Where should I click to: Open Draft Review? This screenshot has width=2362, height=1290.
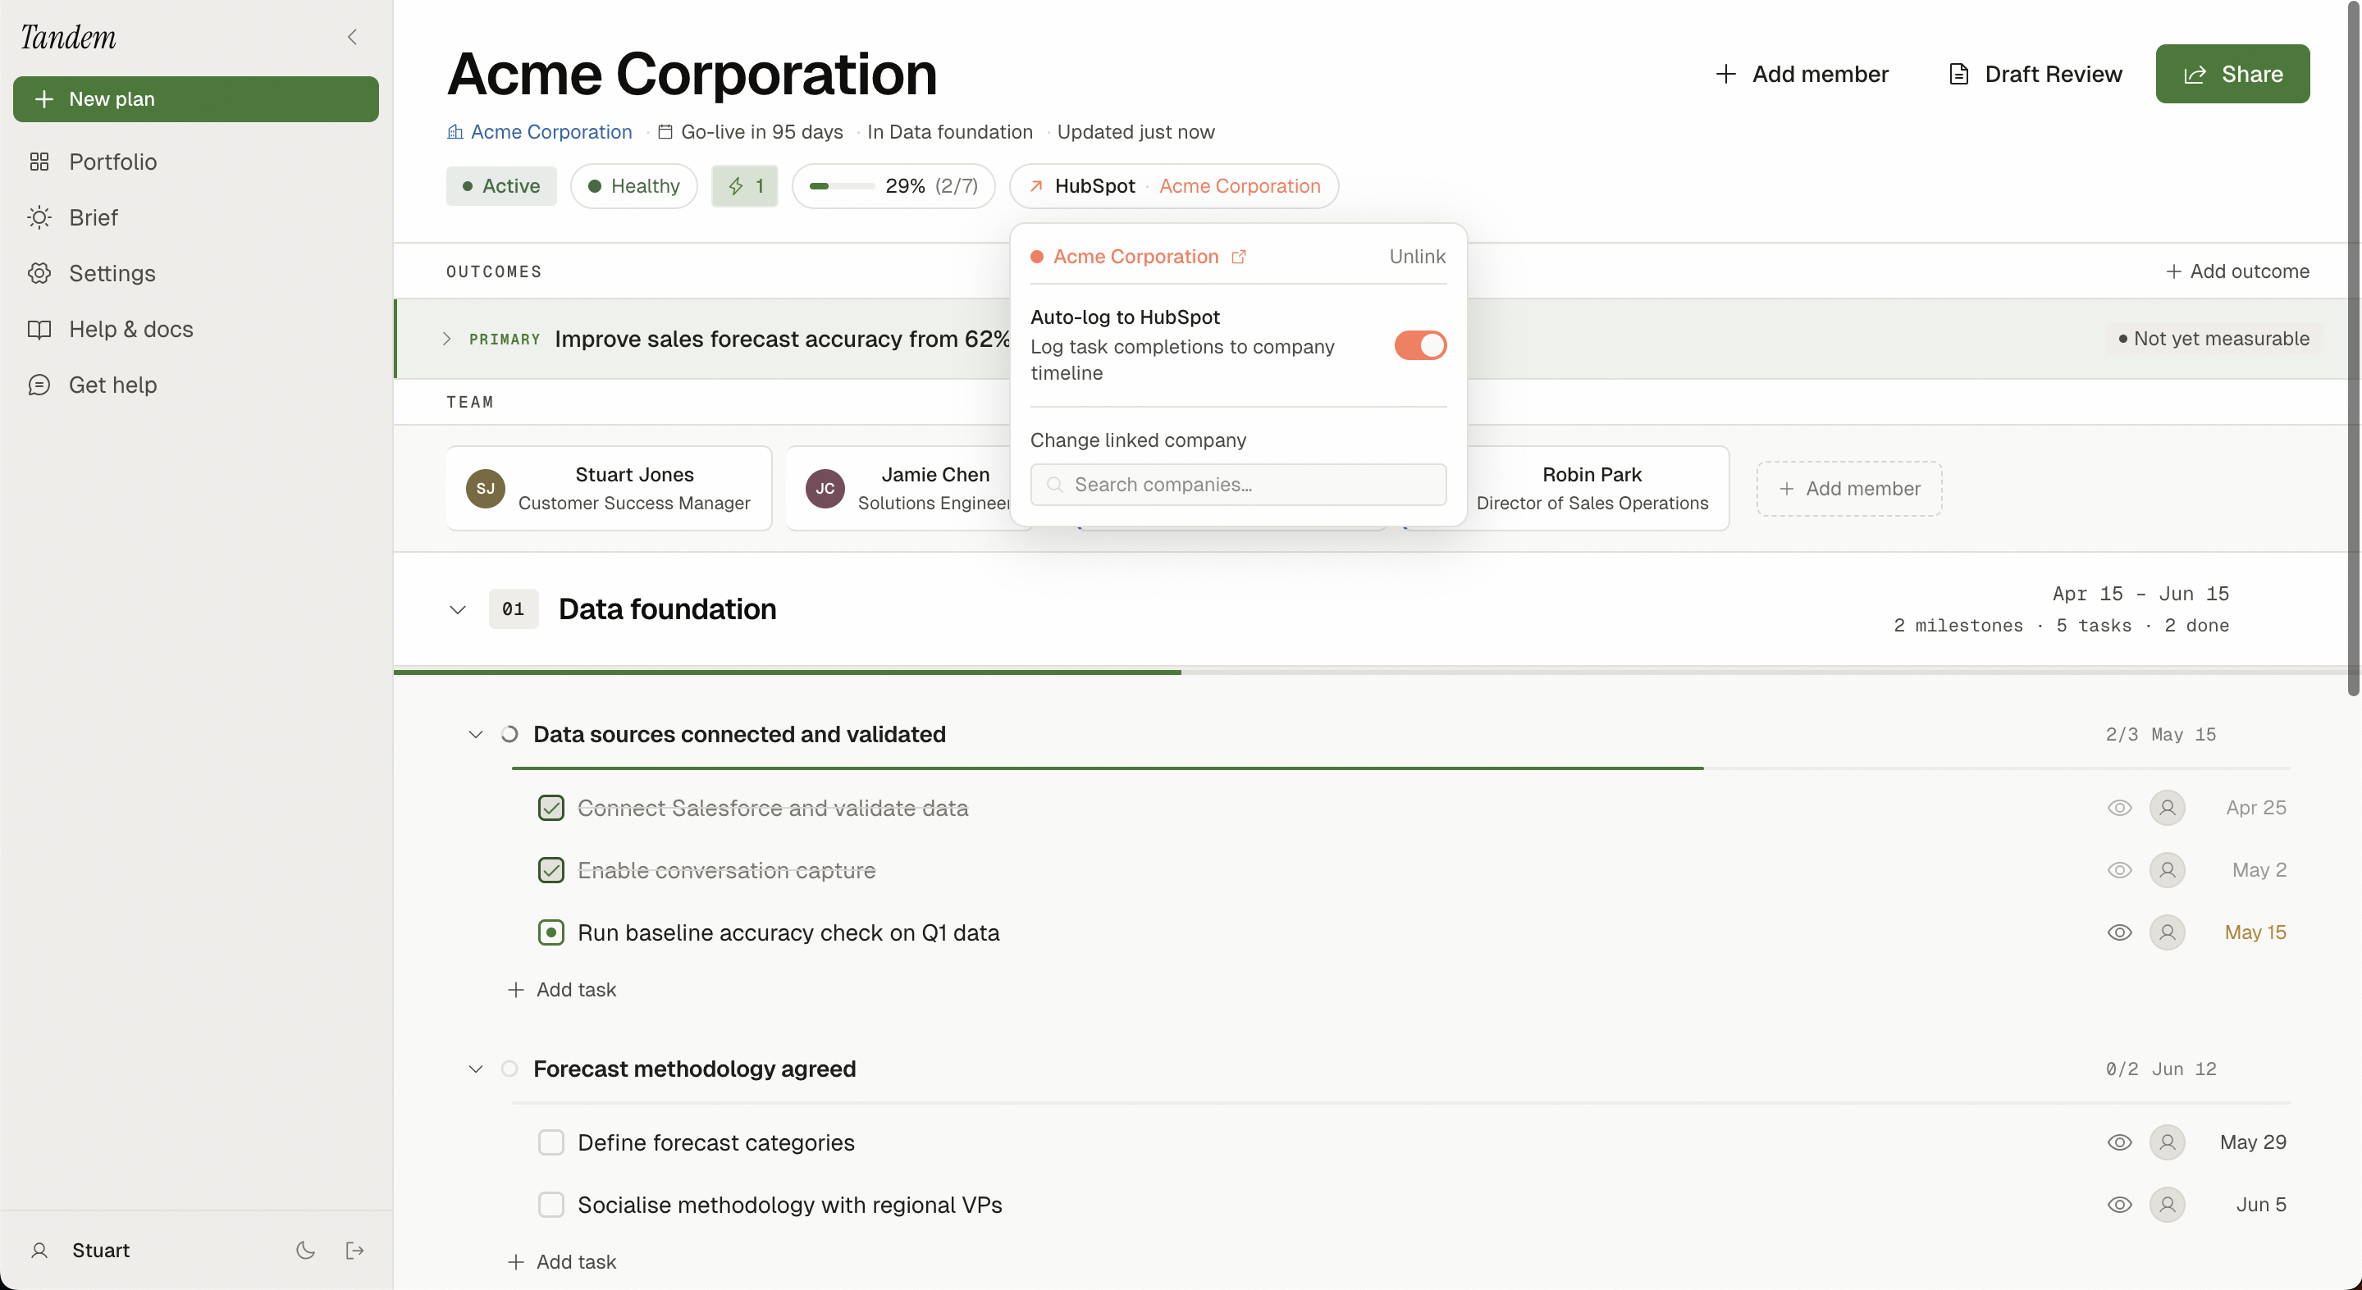tap(2035, 75)
